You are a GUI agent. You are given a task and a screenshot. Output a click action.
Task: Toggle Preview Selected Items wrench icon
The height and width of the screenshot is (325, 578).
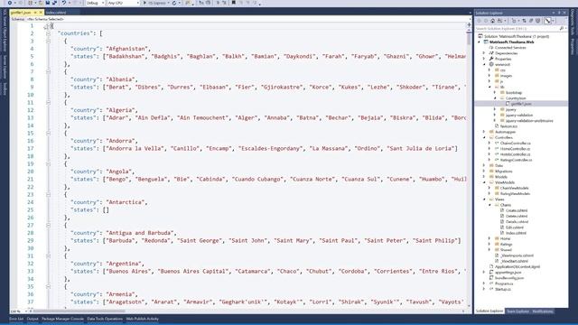548,21
